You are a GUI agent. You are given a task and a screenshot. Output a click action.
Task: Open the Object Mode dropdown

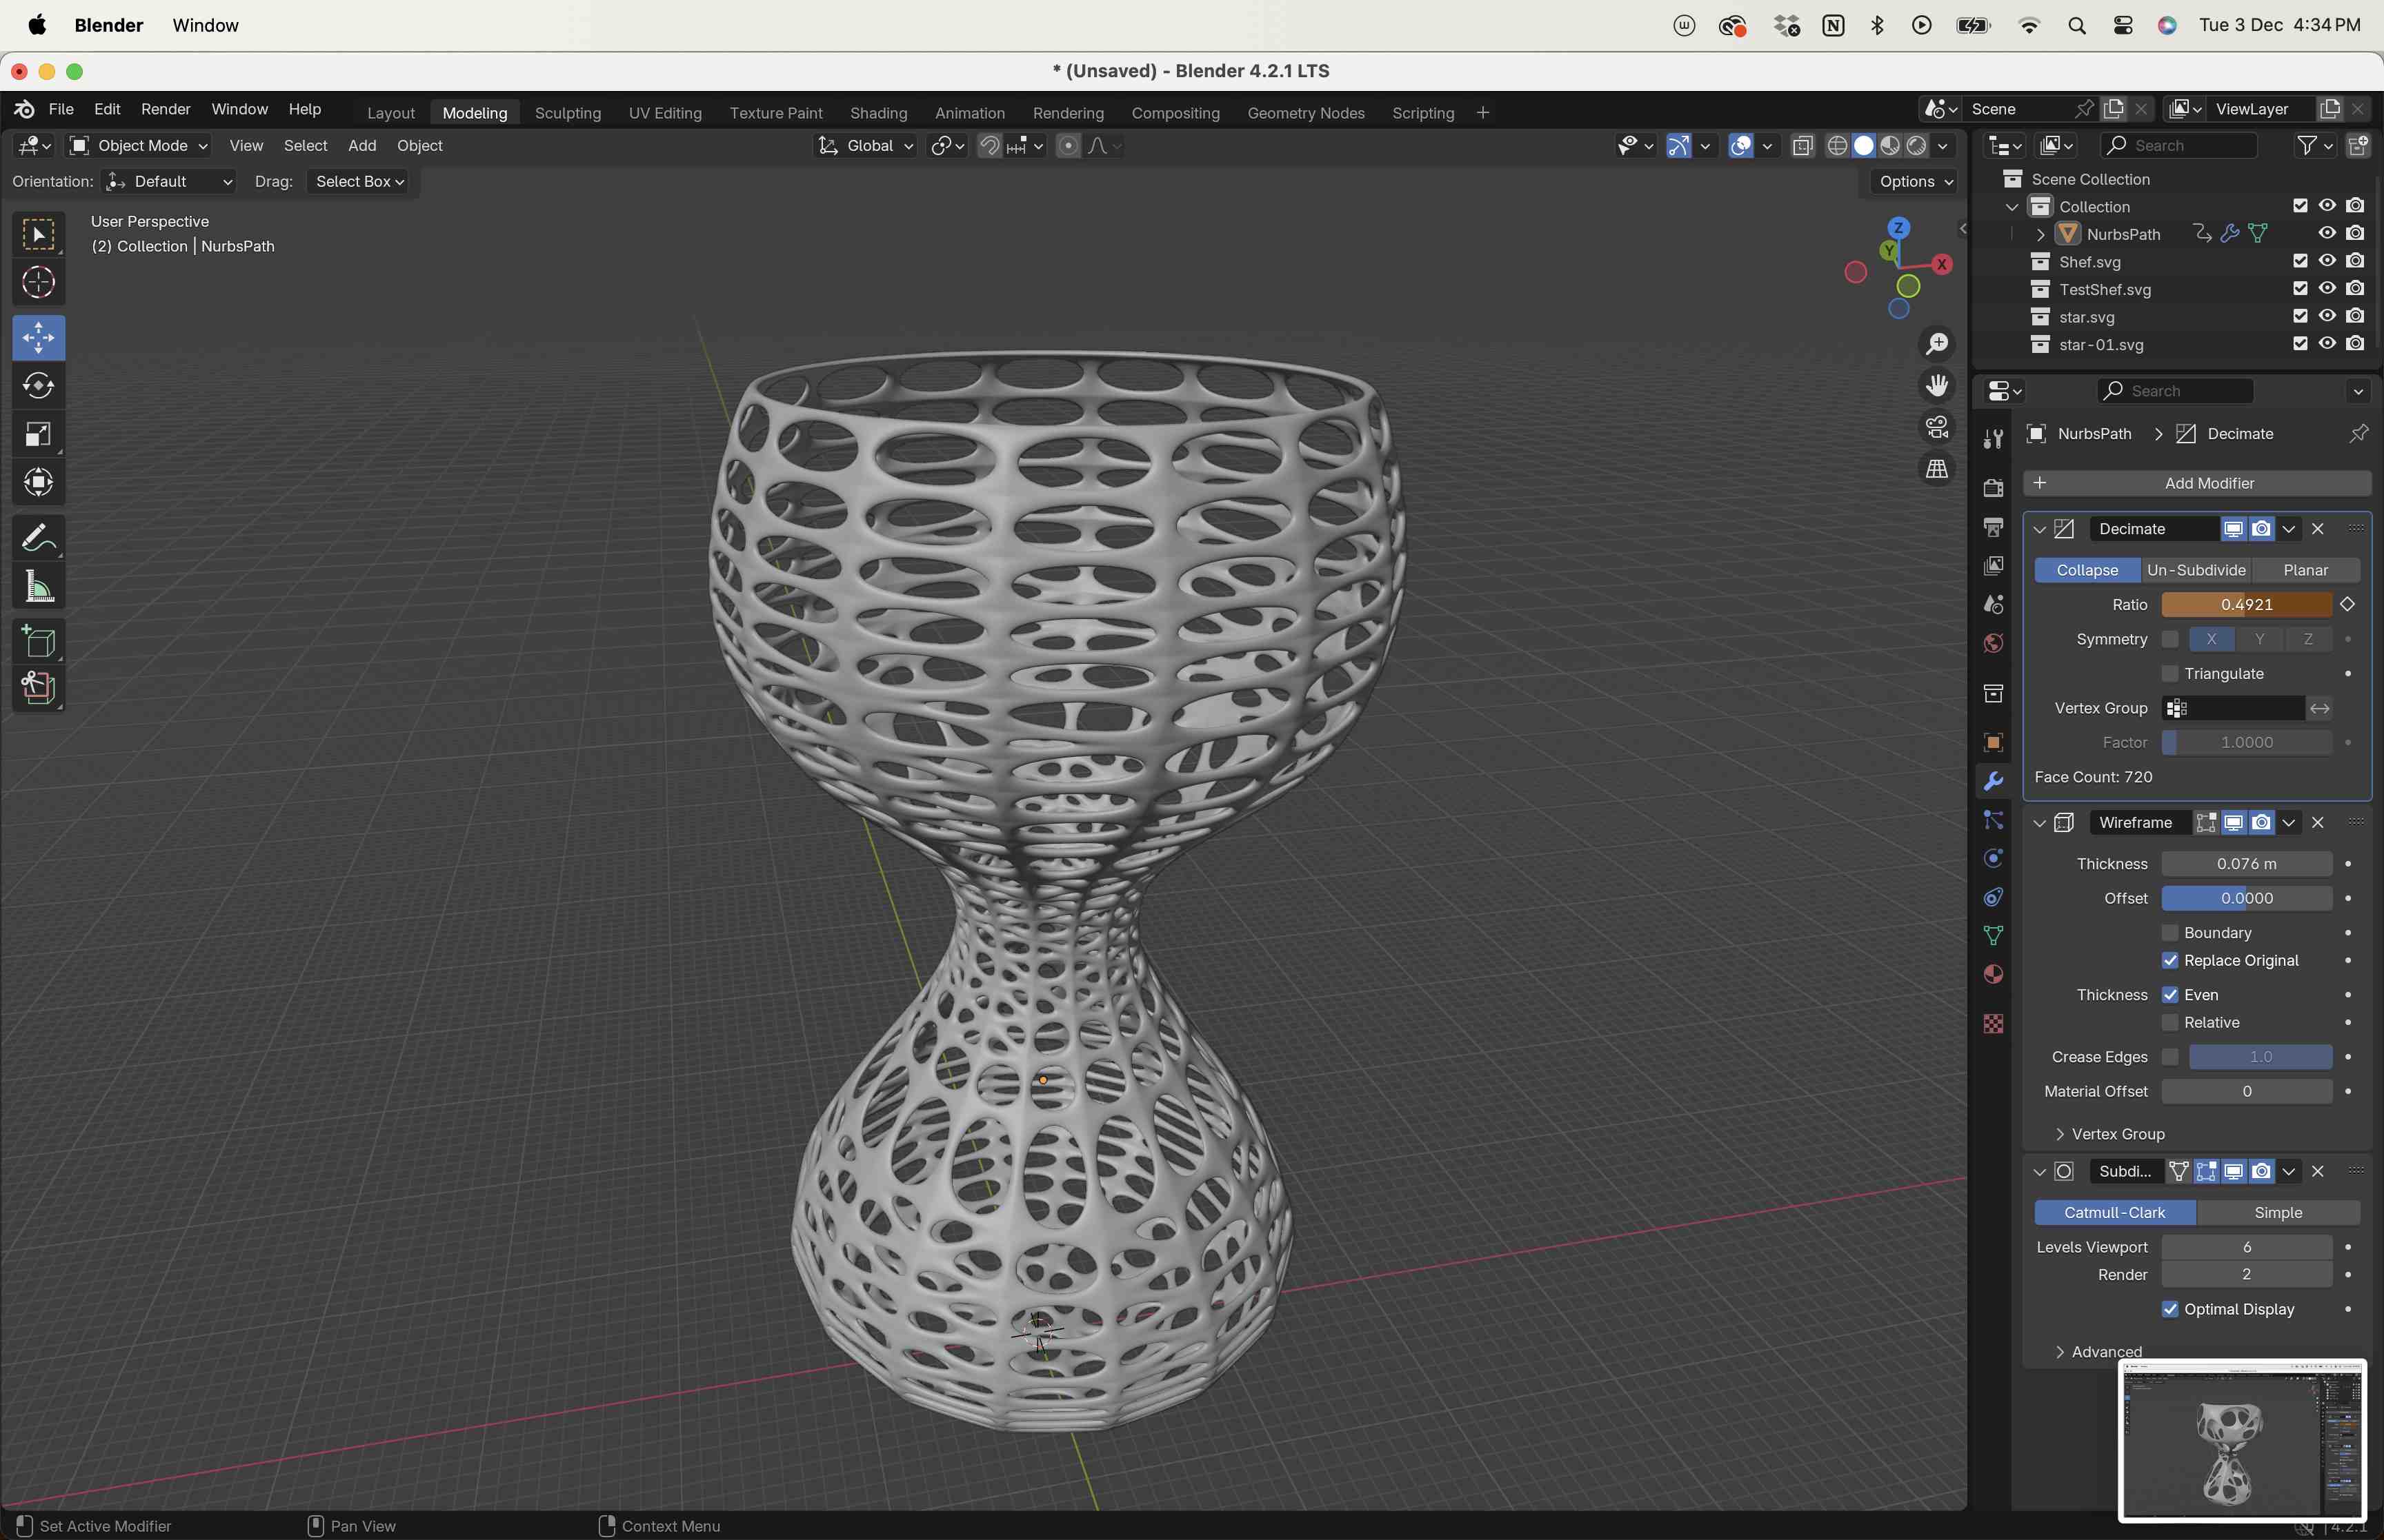click(x=138, y=146)
